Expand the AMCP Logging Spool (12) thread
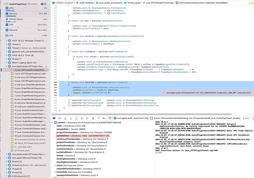Screen dimensions: 254x178 click(7, 63)
